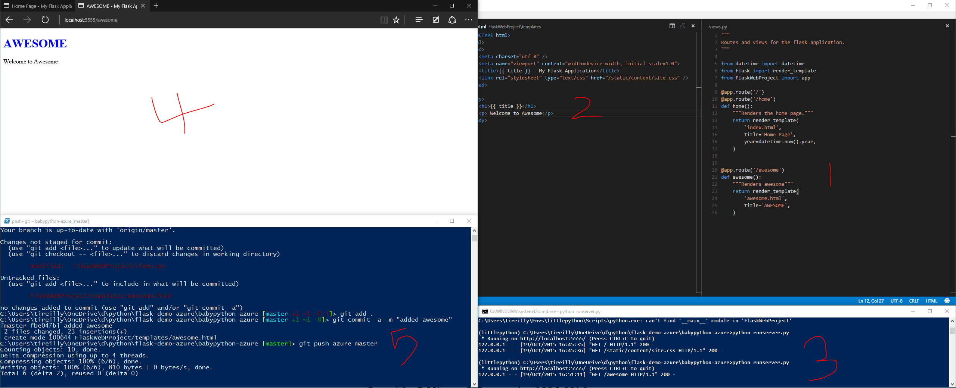
Task: Maximize the cmd.exe window
Action: point(930,311)
